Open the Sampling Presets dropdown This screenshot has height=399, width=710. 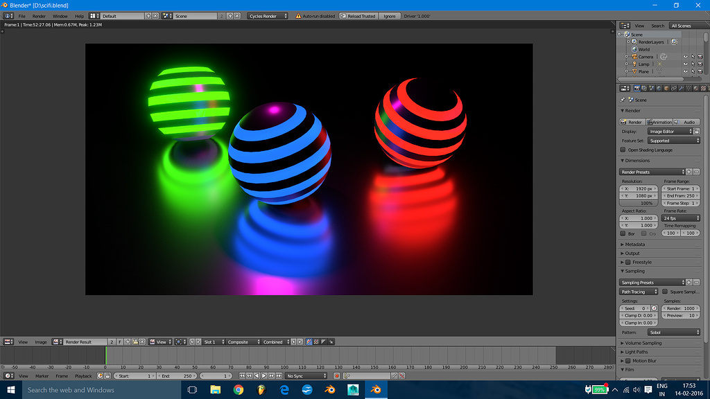[x=652, y=283]
